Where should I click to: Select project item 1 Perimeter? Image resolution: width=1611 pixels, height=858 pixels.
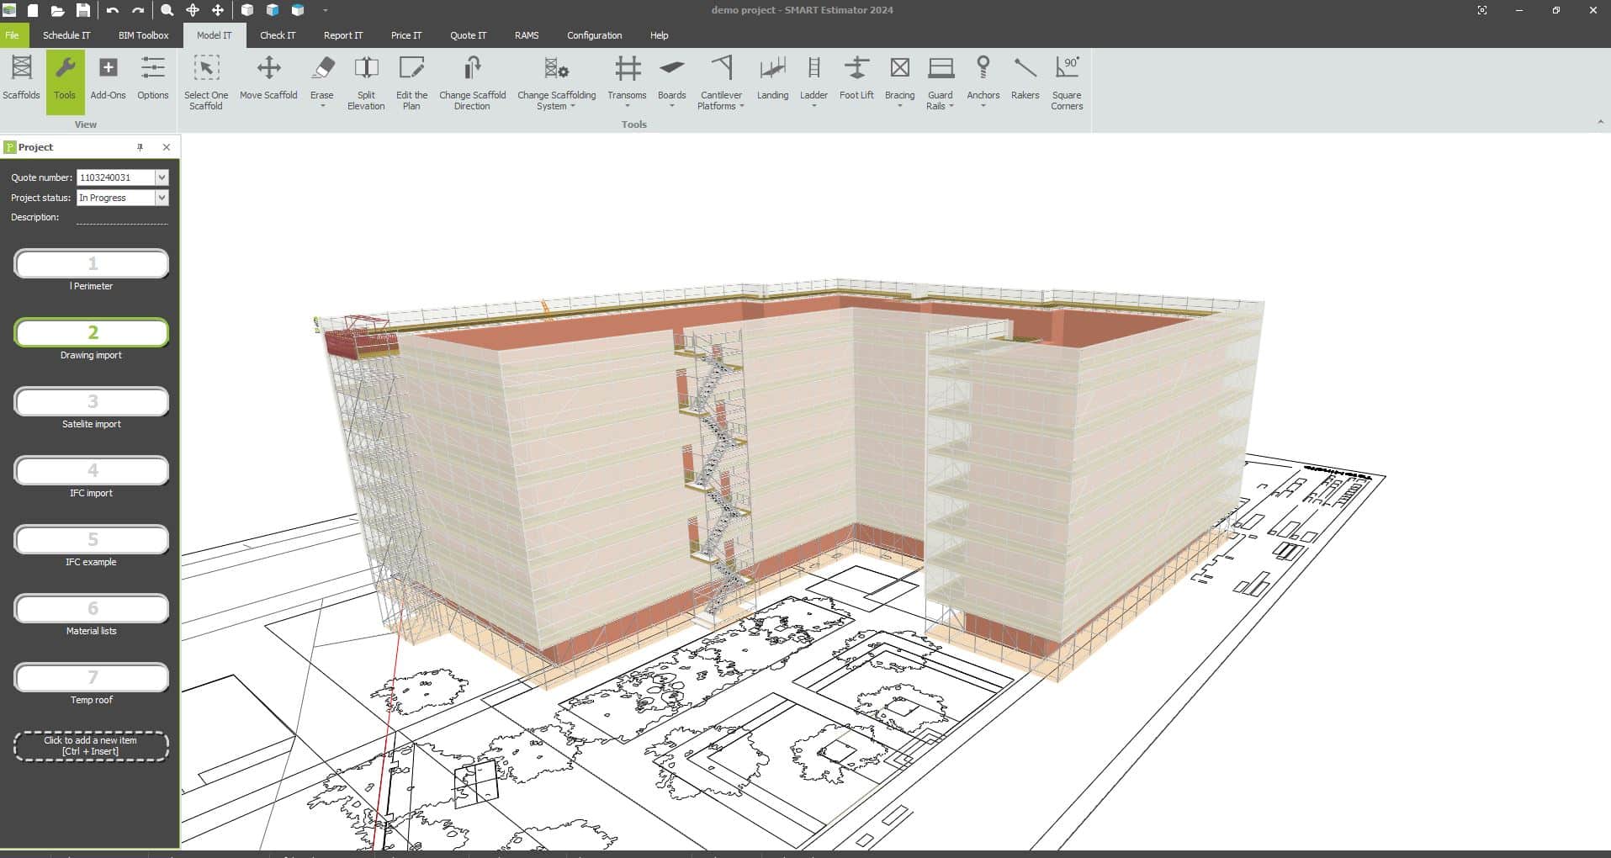tap(92, 264)
